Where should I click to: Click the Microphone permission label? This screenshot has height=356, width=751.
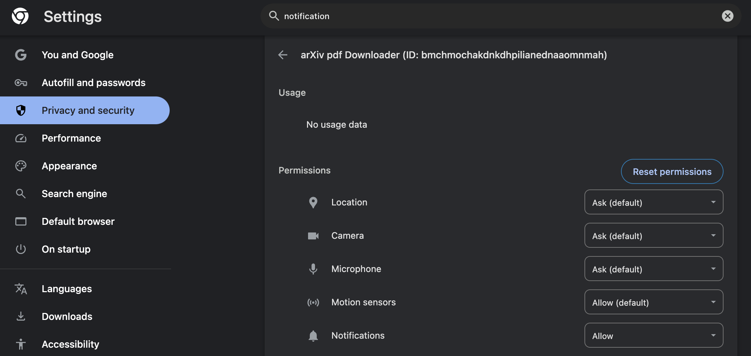click(x=356, y=269)
